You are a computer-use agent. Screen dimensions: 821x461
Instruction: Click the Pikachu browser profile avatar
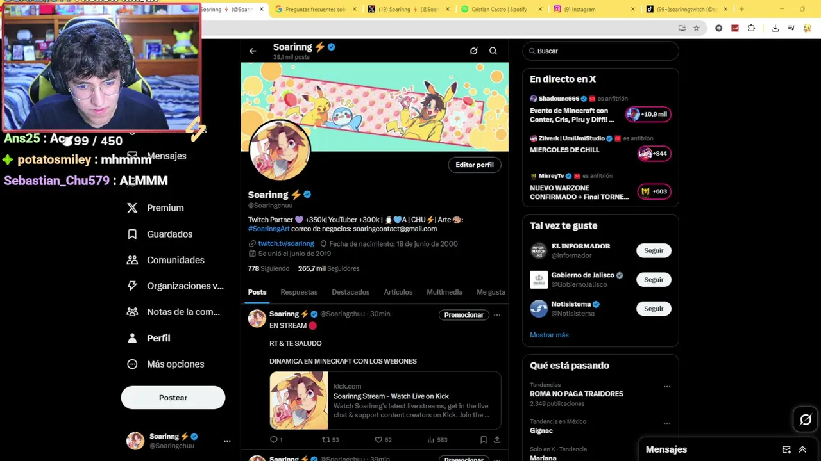coord(808,28)
